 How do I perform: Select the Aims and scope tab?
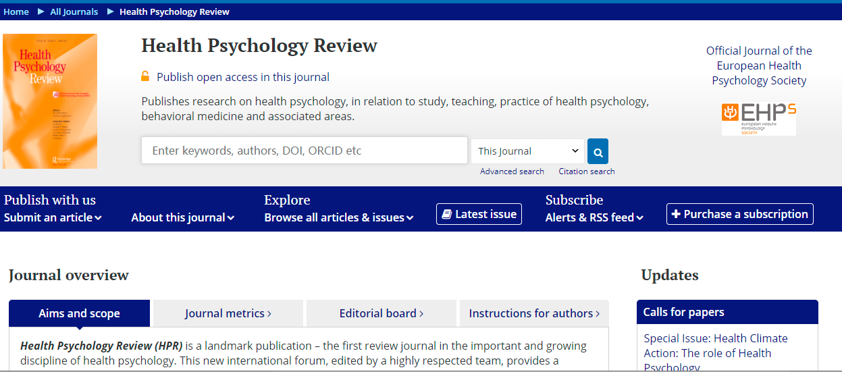click(x=79, y=313)
